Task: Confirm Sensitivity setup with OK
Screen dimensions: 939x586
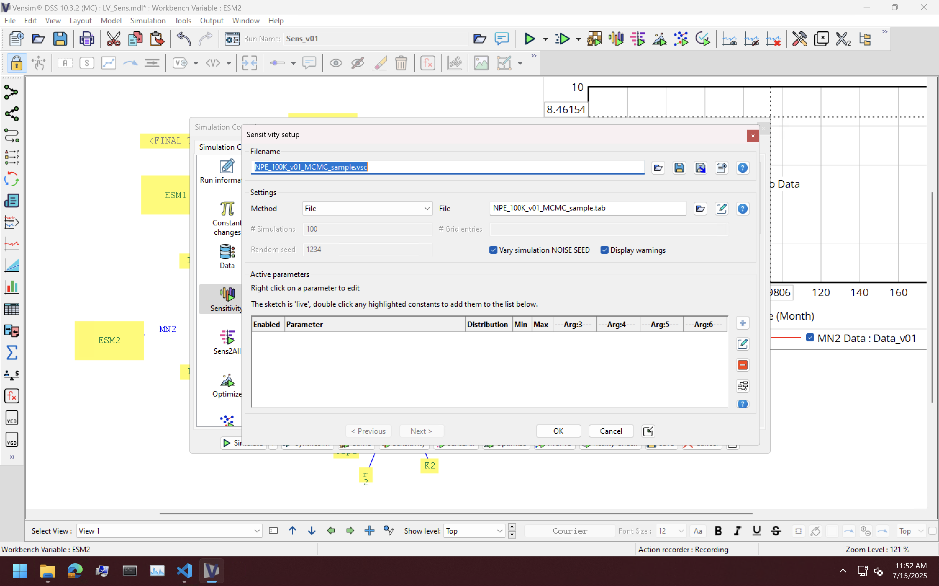Action: [558, 431]
